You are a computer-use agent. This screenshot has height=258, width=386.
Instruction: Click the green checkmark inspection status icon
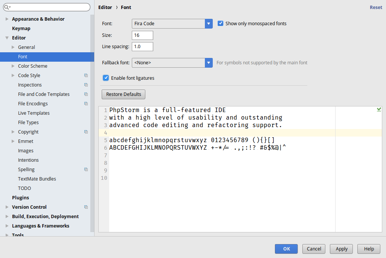pos(379,110)
